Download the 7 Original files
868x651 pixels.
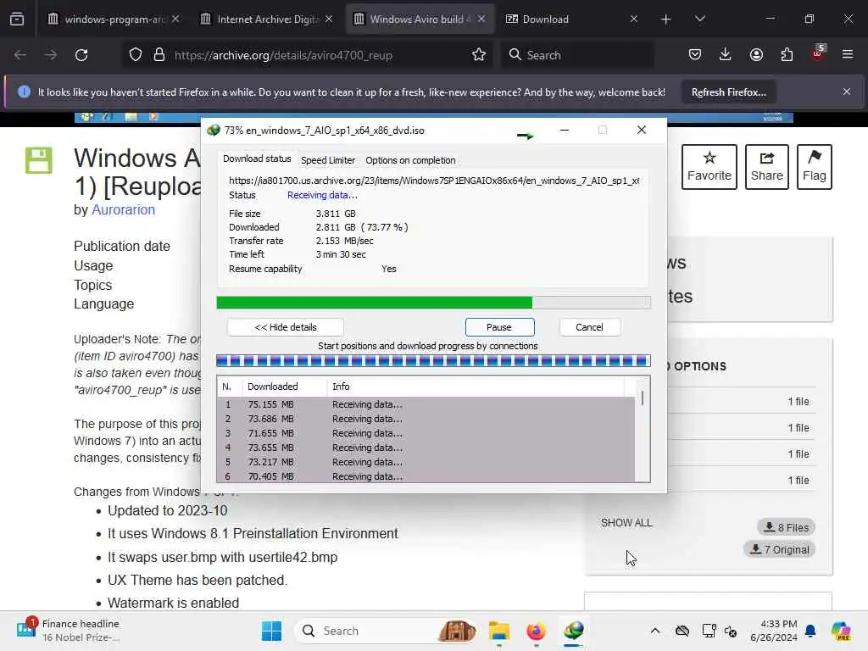(780, 549)
